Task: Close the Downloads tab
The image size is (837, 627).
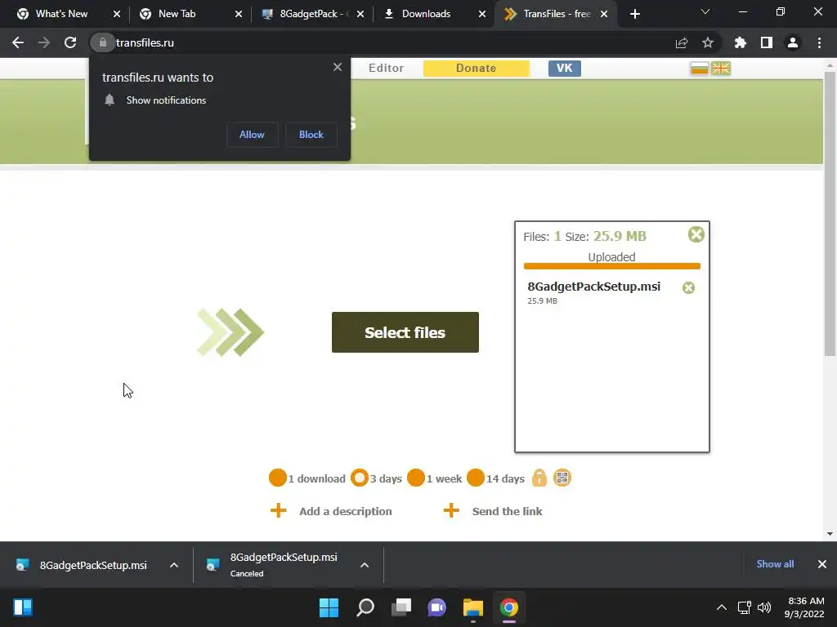Action: click(482, 14)
